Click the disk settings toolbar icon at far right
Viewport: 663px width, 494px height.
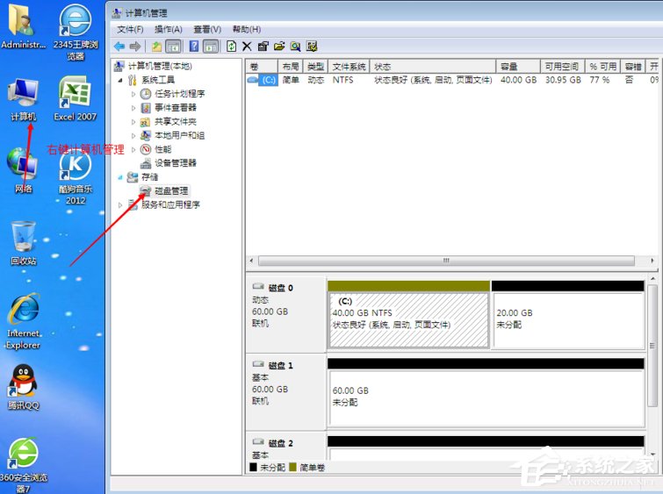[x=312, y=46]
